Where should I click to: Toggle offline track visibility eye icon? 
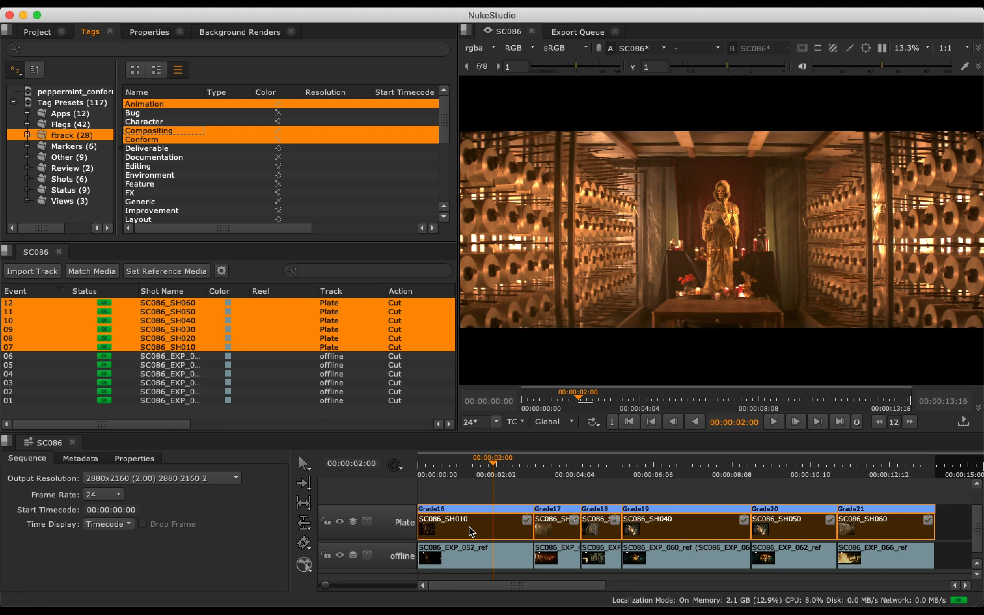click(340, 555)
